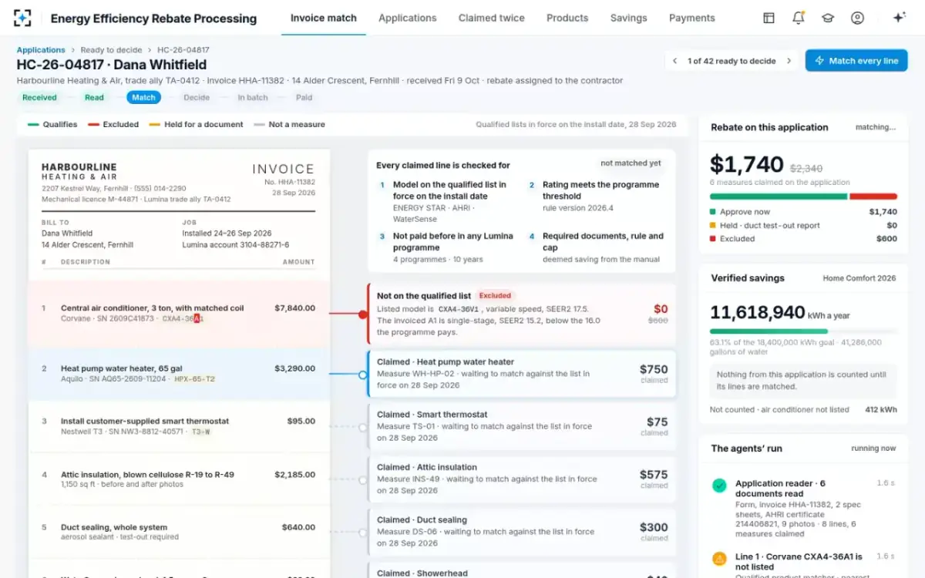Click the not matched yet status badge
This screenshot has height=578, width=925.
[631, 163]
